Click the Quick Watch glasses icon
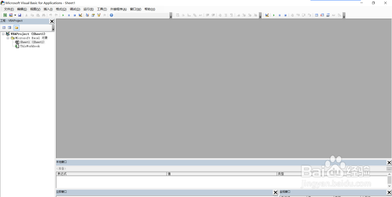This screenshot has height=197, width=392. tap(334, 15)
